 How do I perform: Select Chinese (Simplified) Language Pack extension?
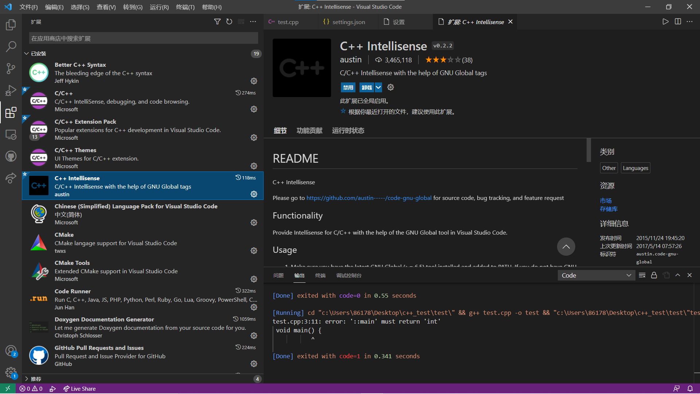143,214
